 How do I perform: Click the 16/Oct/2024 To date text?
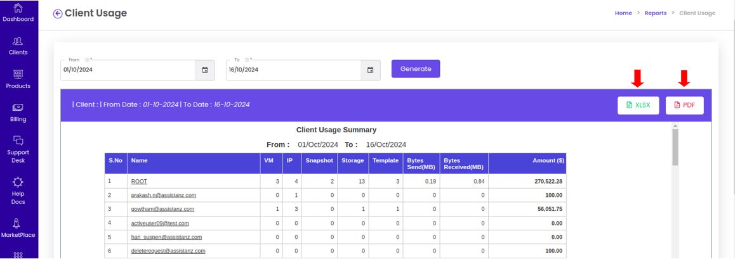click(x=385, y=144)
